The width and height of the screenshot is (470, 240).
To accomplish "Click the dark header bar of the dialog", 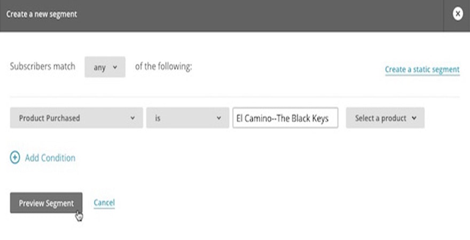I will (x=240, y=14).
